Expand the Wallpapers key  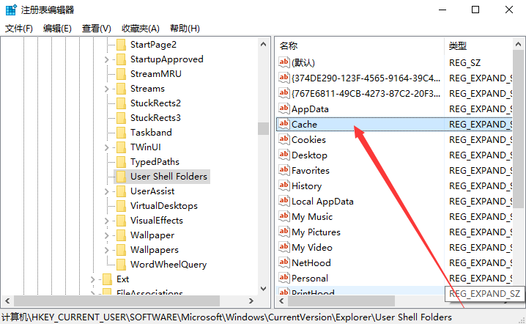click(107, 250)
